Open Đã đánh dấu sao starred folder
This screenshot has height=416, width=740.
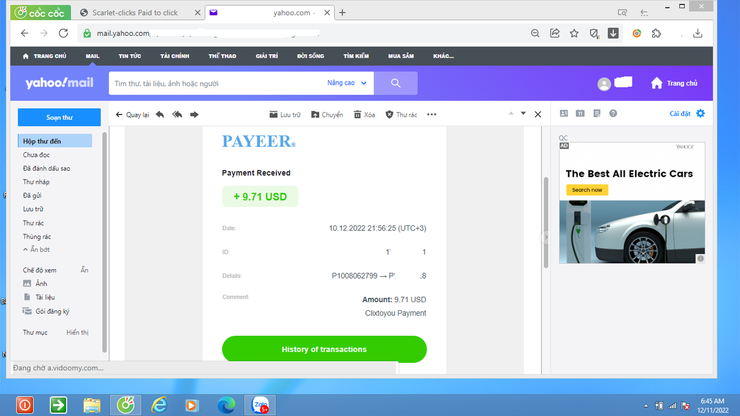click(x=47, y=168)
